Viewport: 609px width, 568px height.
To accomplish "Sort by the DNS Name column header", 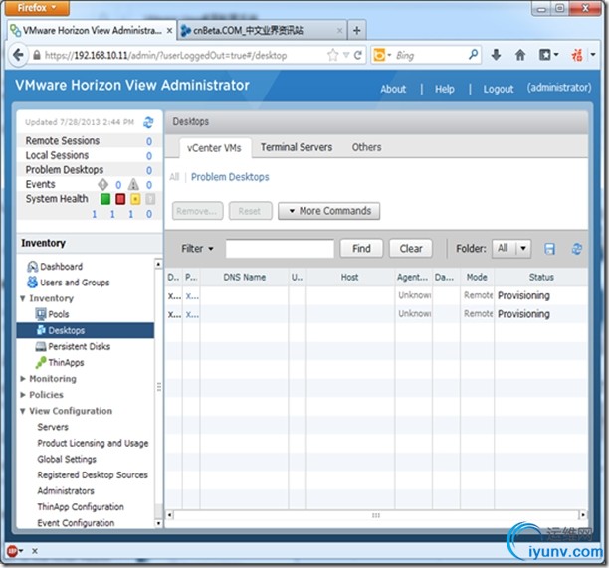I will pyautogui.click(x=245, y=277).
